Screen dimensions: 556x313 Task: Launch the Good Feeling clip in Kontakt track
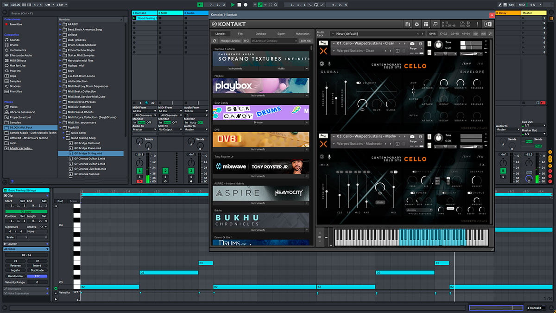tap(134, 18)
